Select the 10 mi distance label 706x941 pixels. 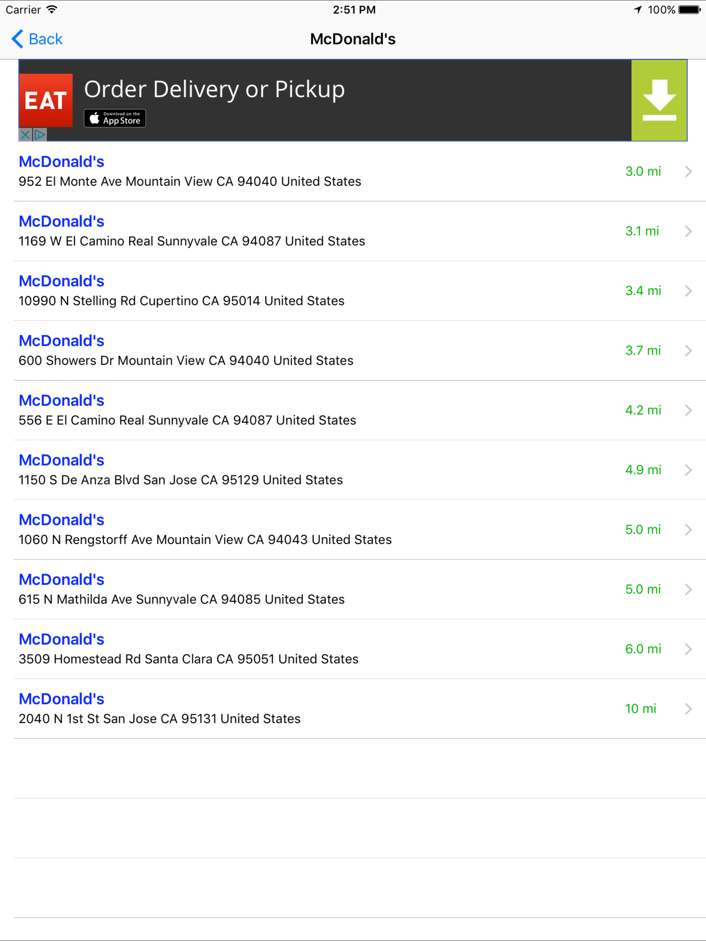click(x=641, y=709)
